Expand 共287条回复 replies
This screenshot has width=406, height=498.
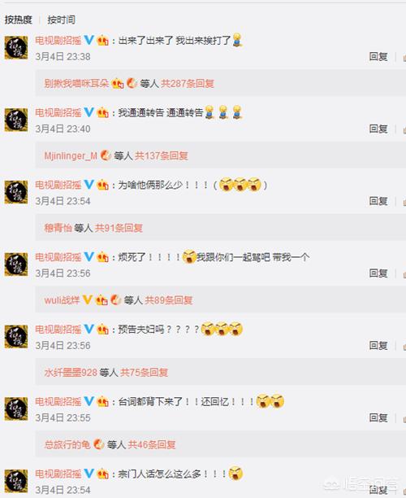coord(188,84)
